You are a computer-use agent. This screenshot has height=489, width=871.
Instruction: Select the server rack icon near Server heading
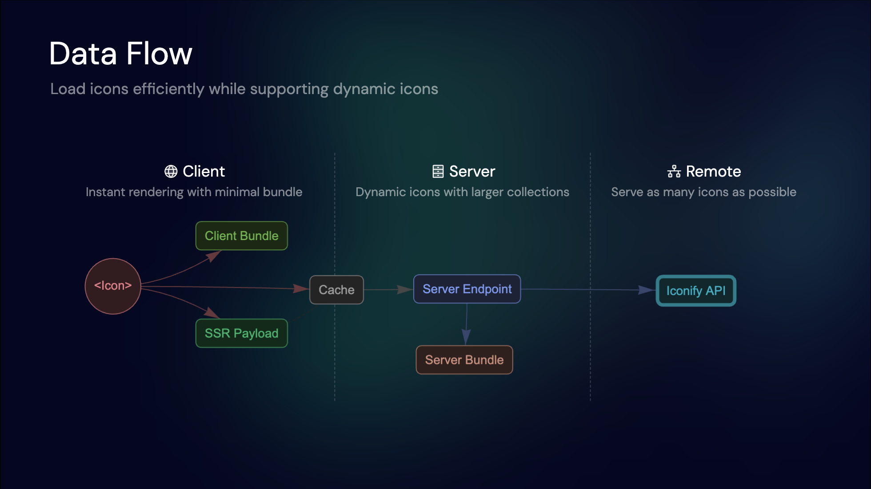439,171
